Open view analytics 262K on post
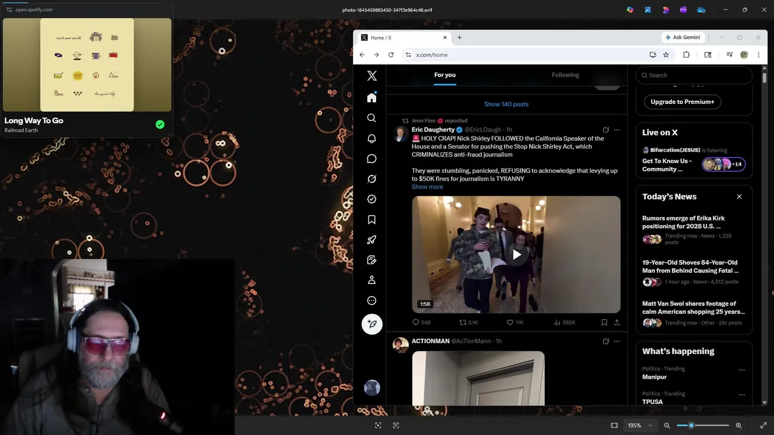This screenshot has height=435, width=774. point(565,323)
